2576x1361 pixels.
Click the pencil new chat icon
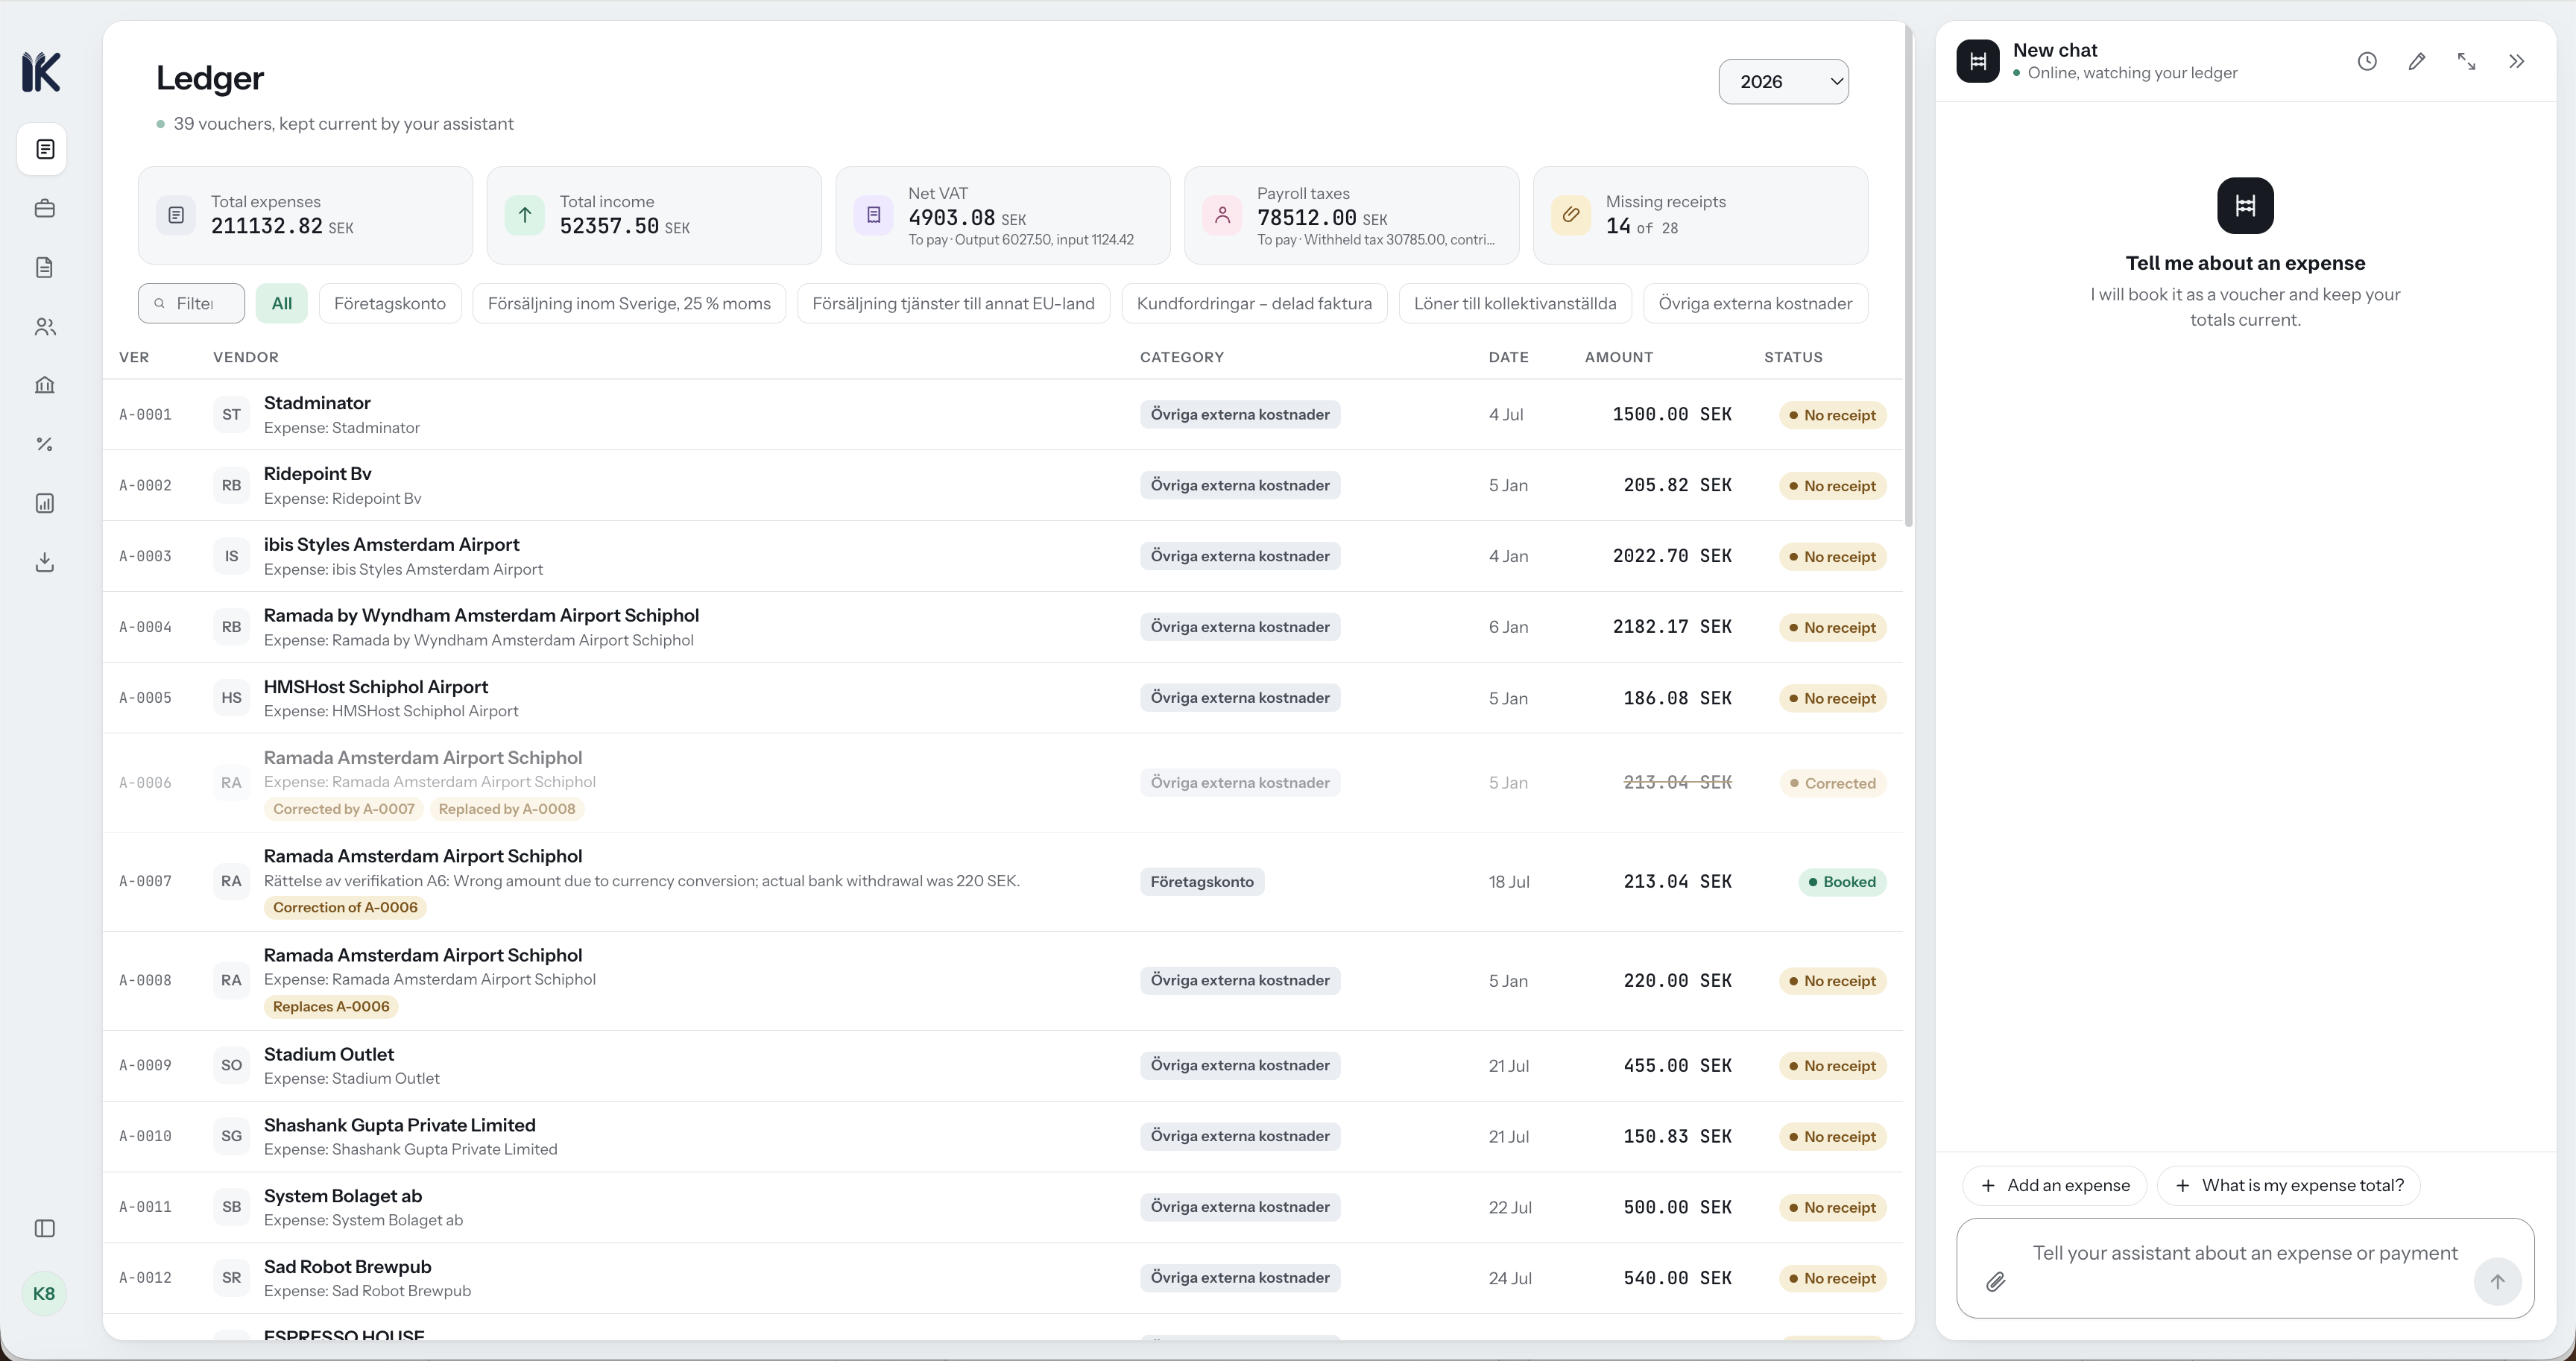pyautogui.click(x=2417, y=61)
